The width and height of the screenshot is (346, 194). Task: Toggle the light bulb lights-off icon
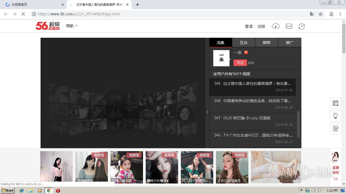tap(335, 116)
